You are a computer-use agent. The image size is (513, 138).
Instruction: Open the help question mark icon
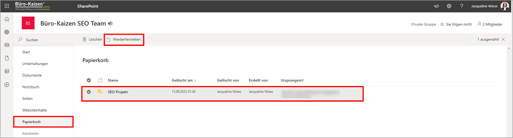pos(462,6)
